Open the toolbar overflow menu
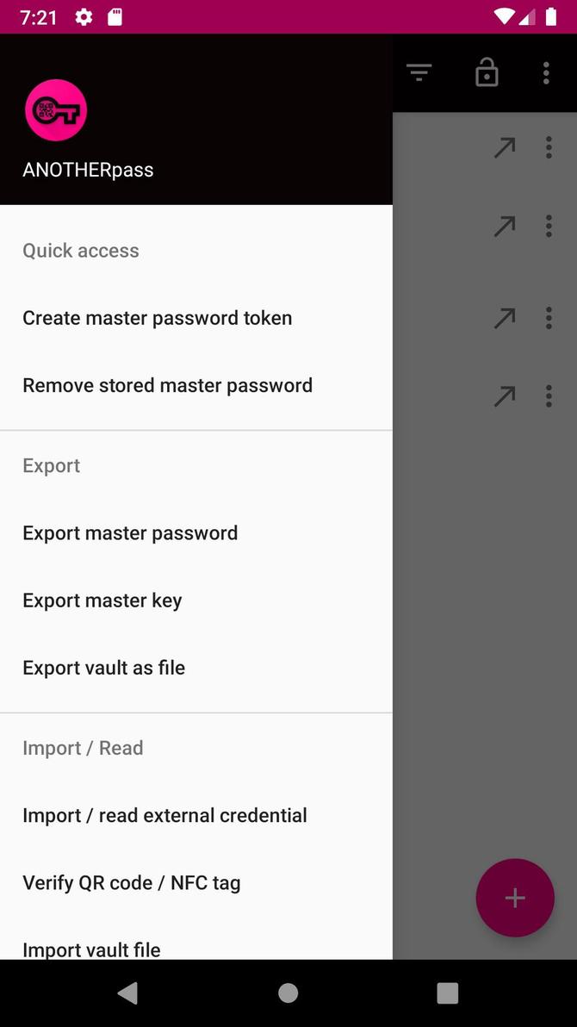The image size is (577, 1027). pos(546,72)
